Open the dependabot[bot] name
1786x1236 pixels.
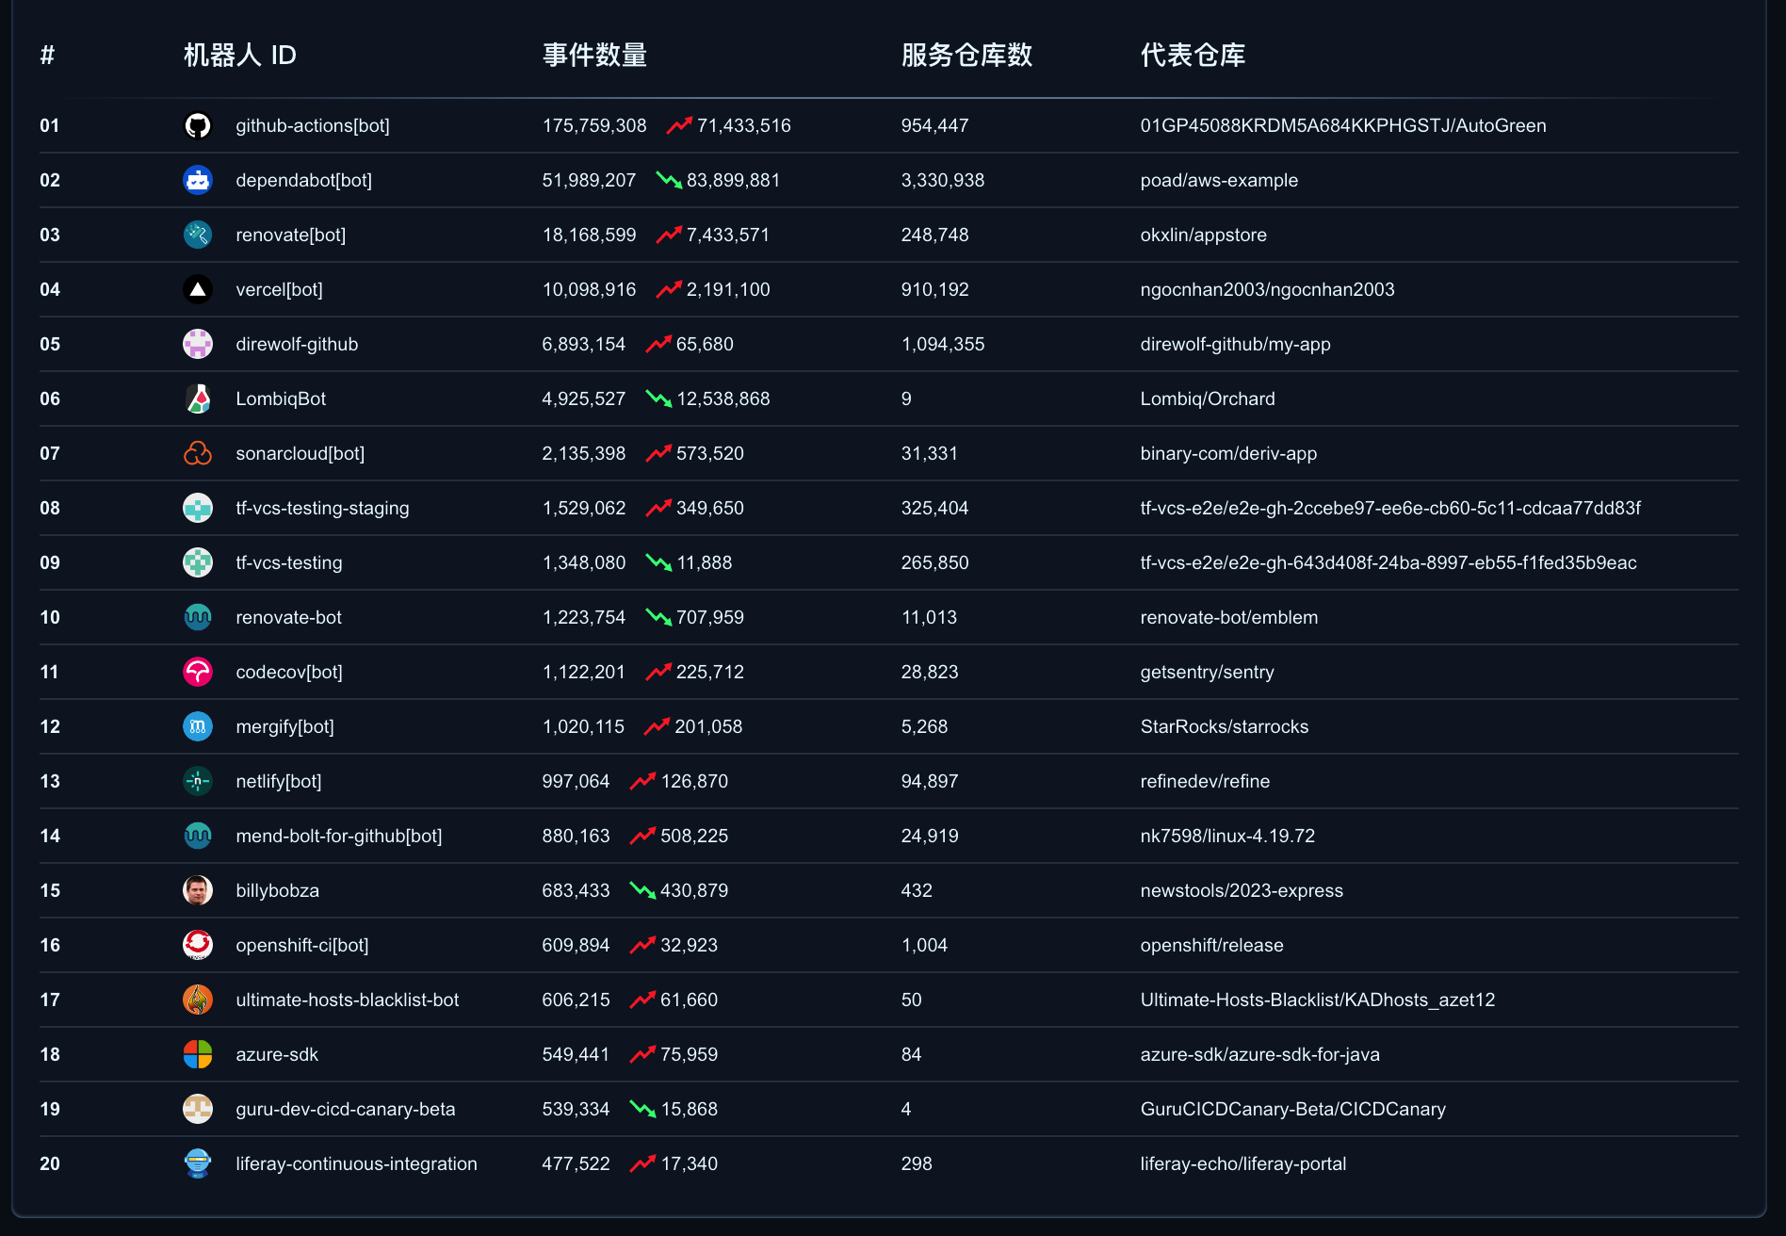(304, 180)
